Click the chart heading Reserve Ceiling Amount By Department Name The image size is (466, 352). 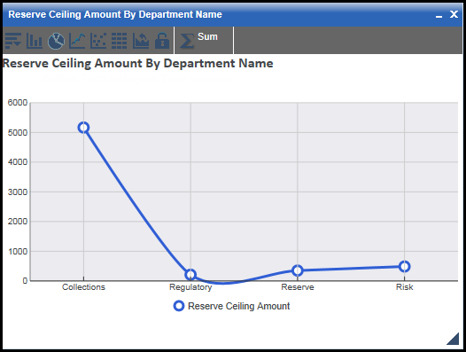pyautogui.click(x=137, y=63)
